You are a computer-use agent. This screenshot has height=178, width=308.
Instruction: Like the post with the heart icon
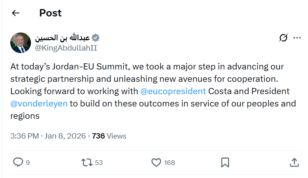pyautogui.click(x=156, y=162)
